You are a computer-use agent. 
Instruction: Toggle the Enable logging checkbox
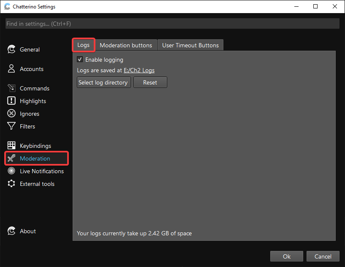tap(80, 60)
